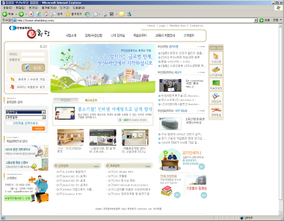Click the Member Join link at top

pos(177,26)
